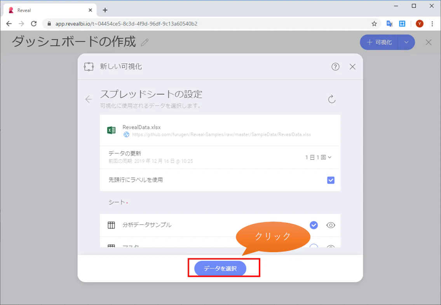The image size is (441, 305).
Task: Click the refresh icon in spreadsheet settings
Action: click(332, 99)
